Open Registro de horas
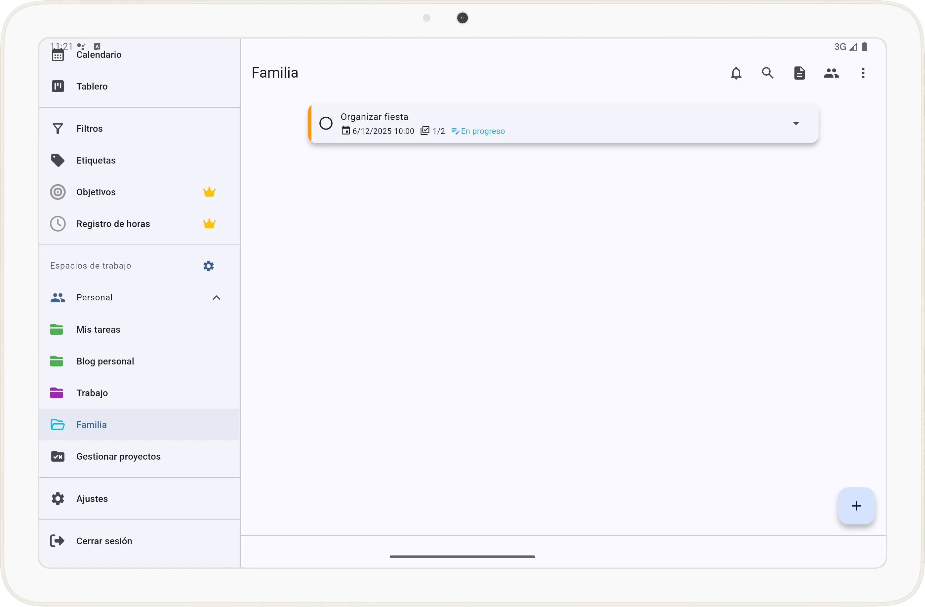Screen dimensions: 925x607 pyautogui.click(x=113, y=224)
